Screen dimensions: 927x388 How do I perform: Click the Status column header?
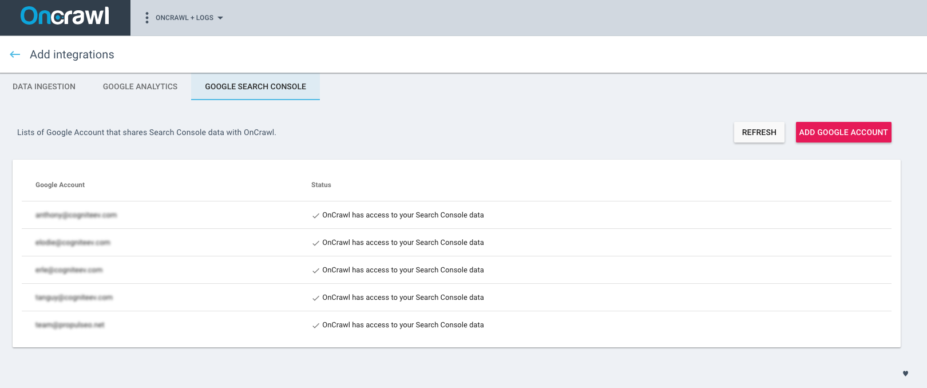(x=321, y=185)
